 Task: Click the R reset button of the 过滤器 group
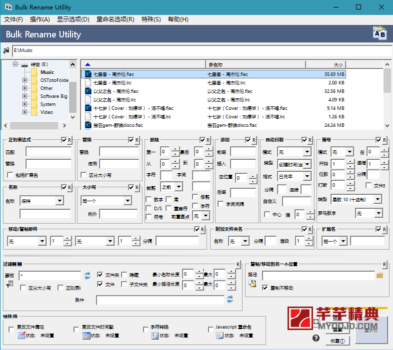pos(238,264)
